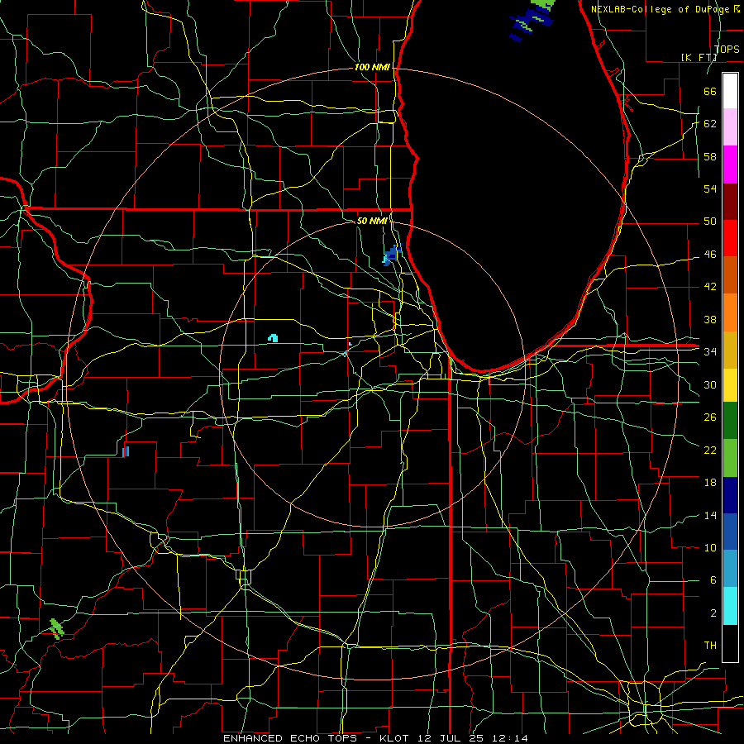Click the cyan legend swatch near 2
The image size is (744, 744).
tap(730, 606)
